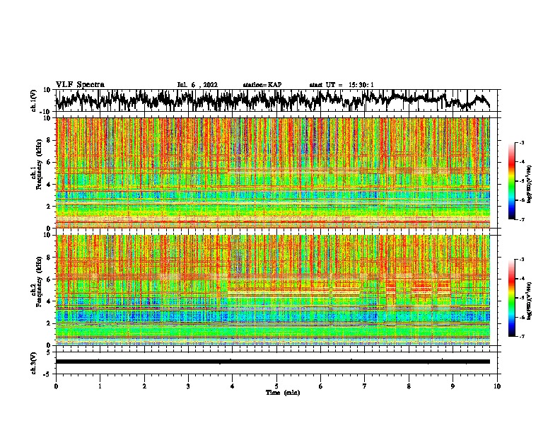
Task: Click the "station=KAP" header label
Action: coord(262,85)
